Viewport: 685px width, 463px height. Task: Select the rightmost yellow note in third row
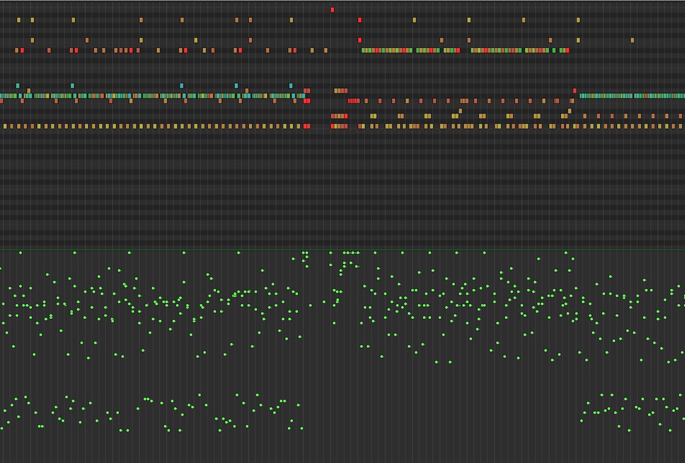pos(632,40)
